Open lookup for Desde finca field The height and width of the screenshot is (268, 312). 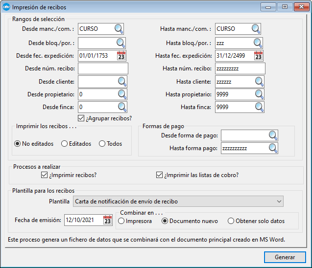pos(121,107)
